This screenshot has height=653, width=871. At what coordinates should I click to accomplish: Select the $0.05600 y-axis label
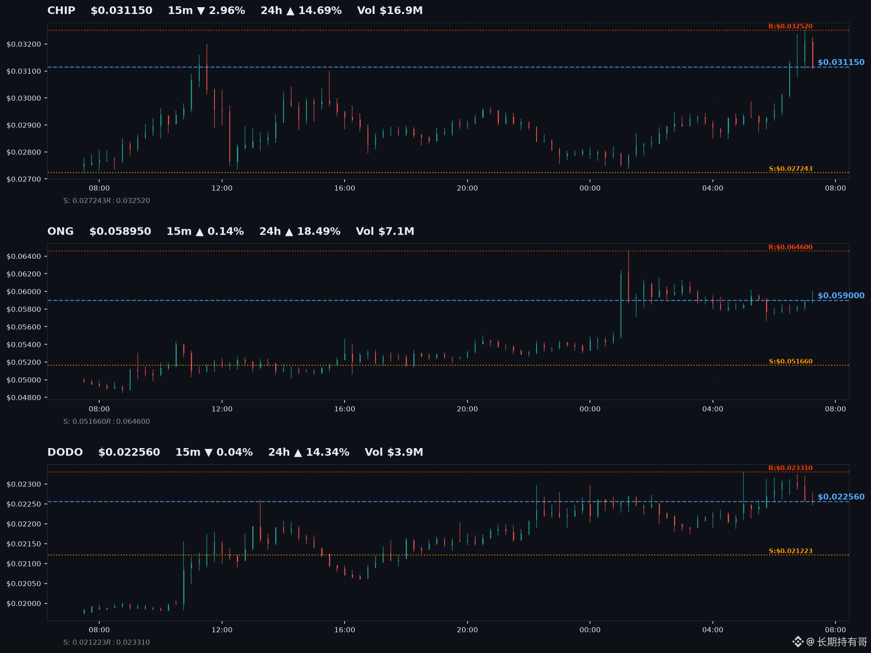pos(24,327)
